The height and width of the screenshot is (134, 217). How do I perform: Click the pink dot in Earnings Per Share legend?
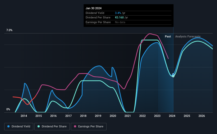point(75,126)
